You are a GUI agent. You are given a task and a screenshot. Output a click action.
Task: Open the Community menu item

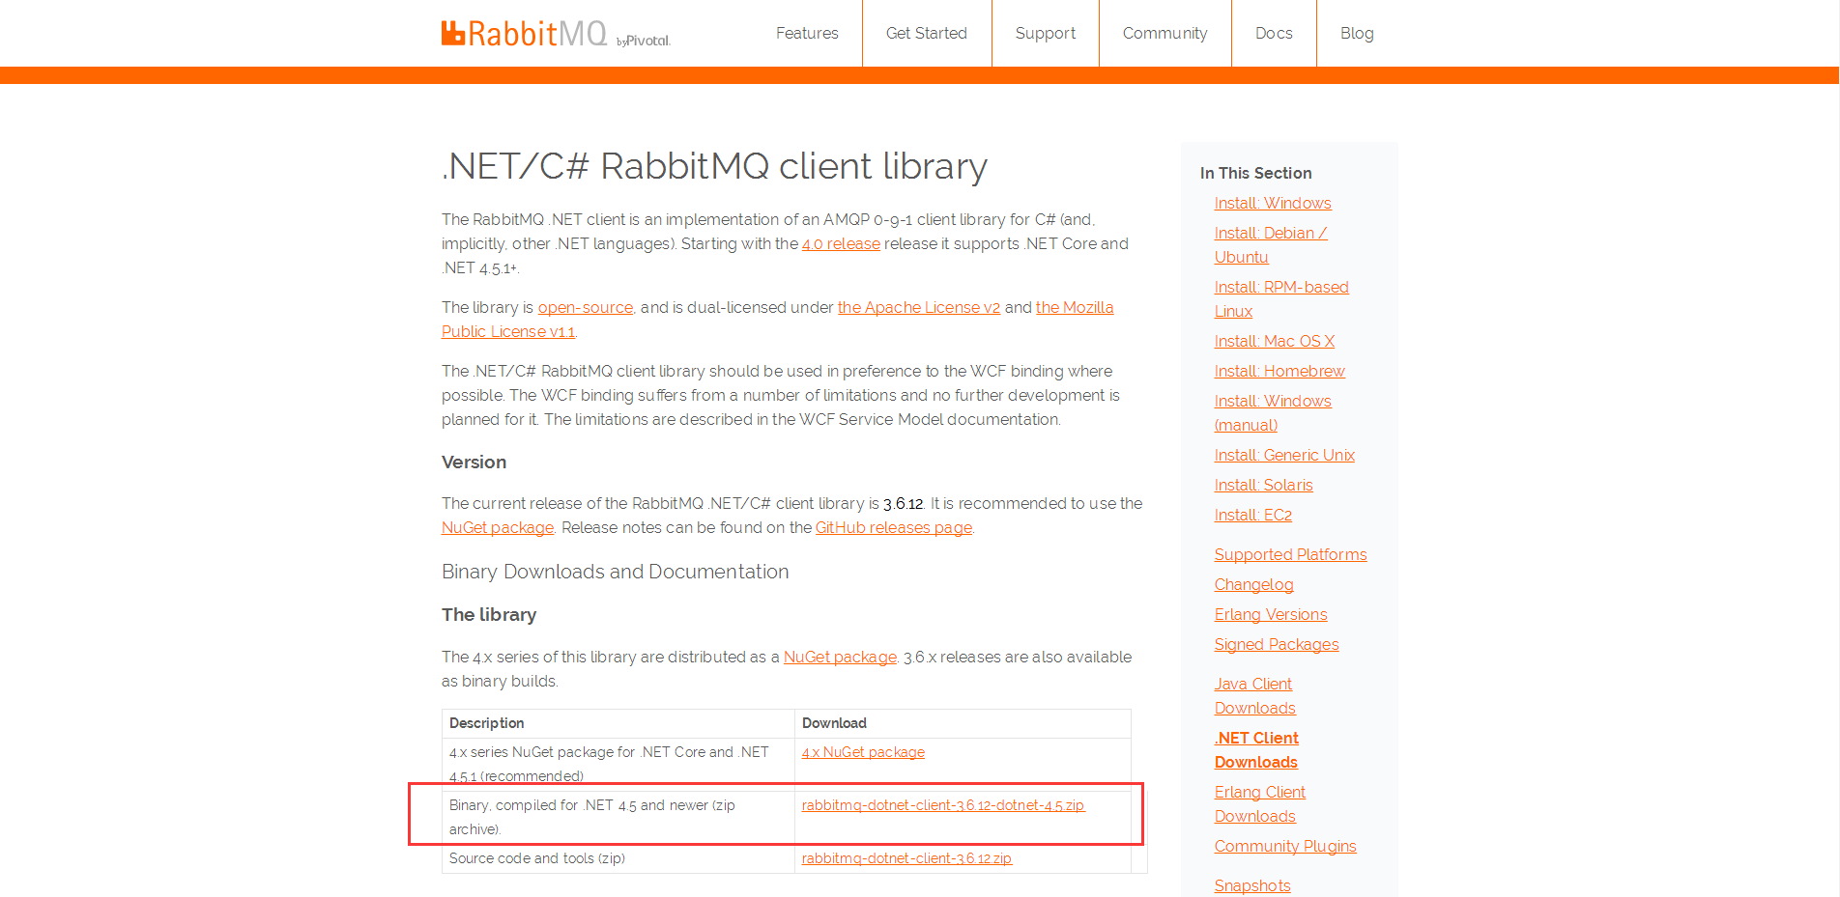coord(1164,33)
